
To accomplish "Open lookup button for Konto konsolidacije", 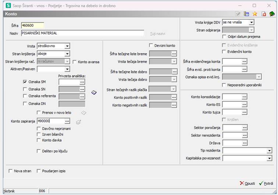I will pyautogui.click(x=244, y=97).
